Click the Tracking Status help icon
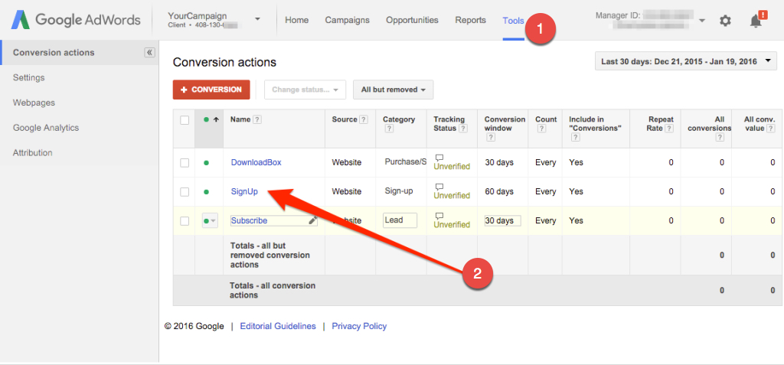The height and width of the screenshot is (365, 784). pyautogui.click(x=463, y=129)
